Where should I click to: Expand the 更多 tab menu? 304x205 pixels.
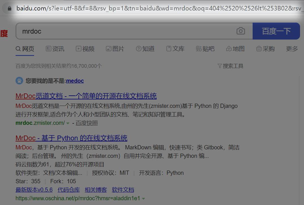pos(292,49)
